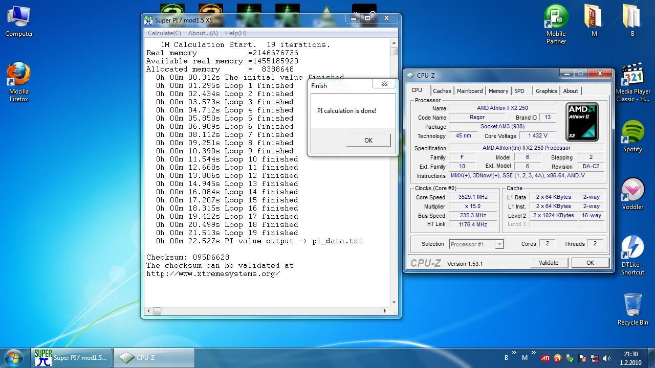Image resolution: width=655 pixels, height=368 pixels.
Task: Open desktop folder named M
Action: point(594,20)
